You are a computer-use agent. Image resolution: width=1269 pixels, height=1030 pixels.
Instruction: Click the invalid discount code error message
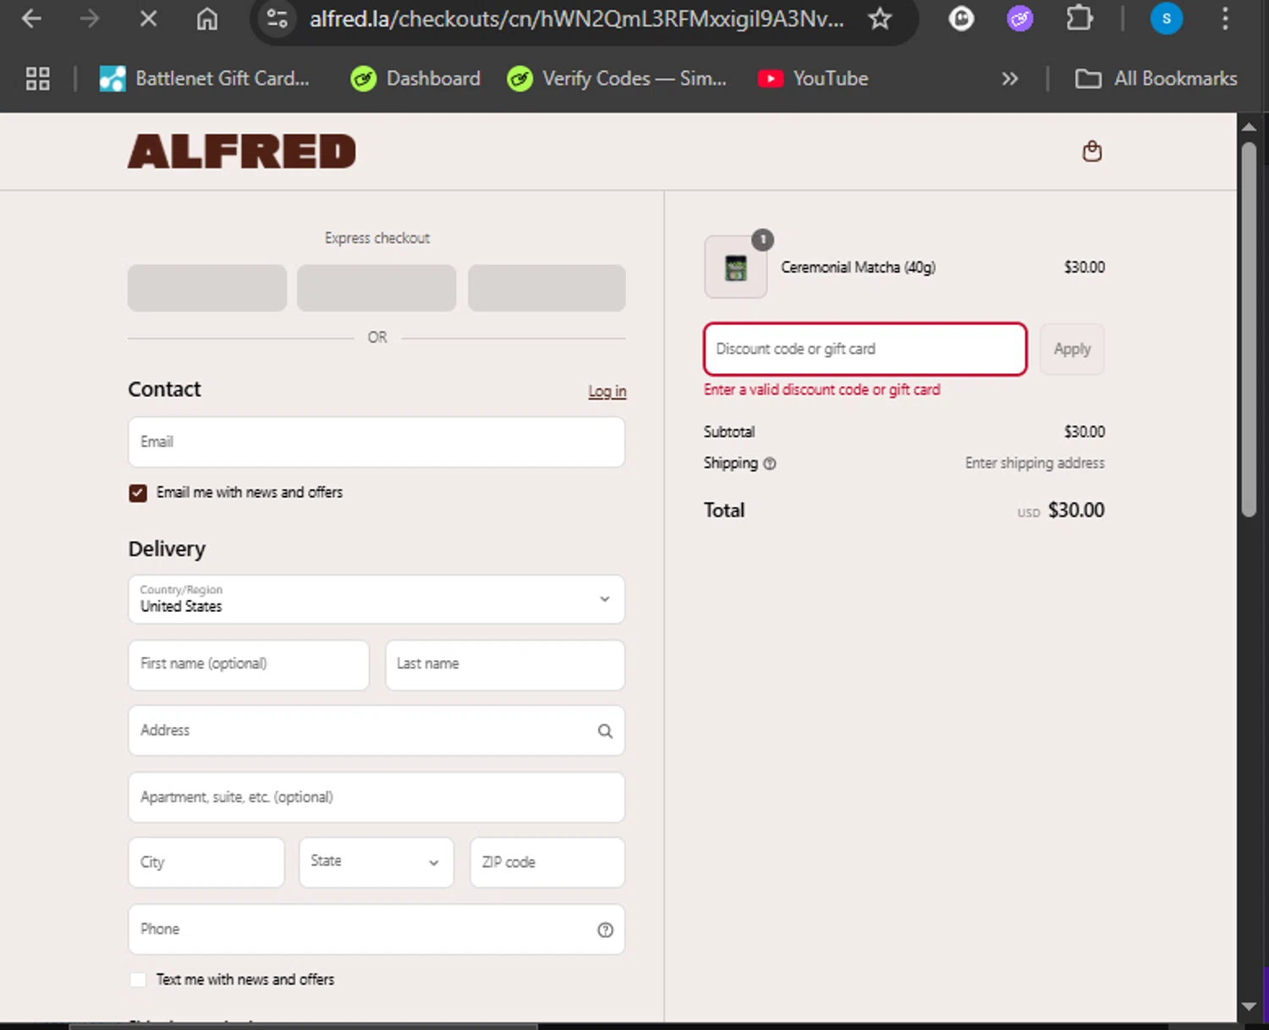pos(821,390)
